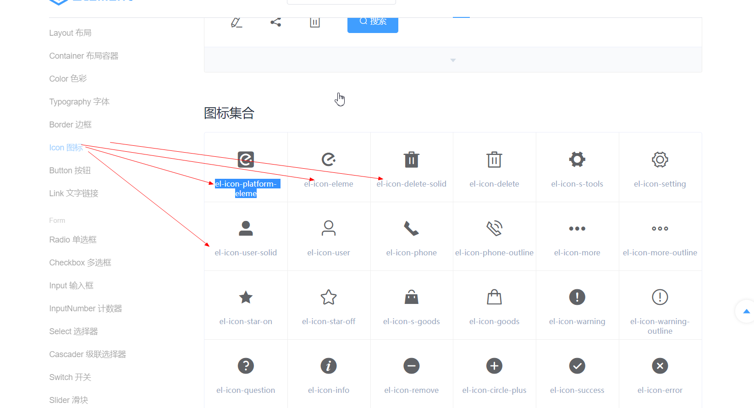
Task: Click the back-to-top arrow button
Action: pos(746,311)
